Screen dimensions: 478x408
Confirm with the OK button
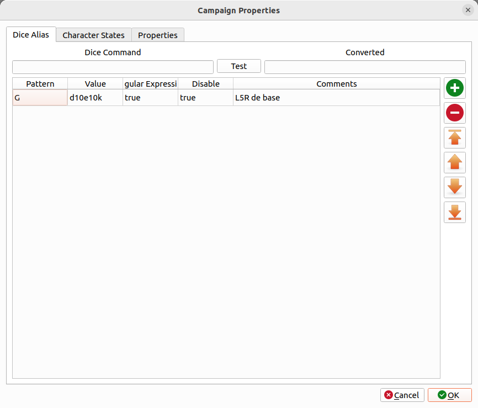449,395
